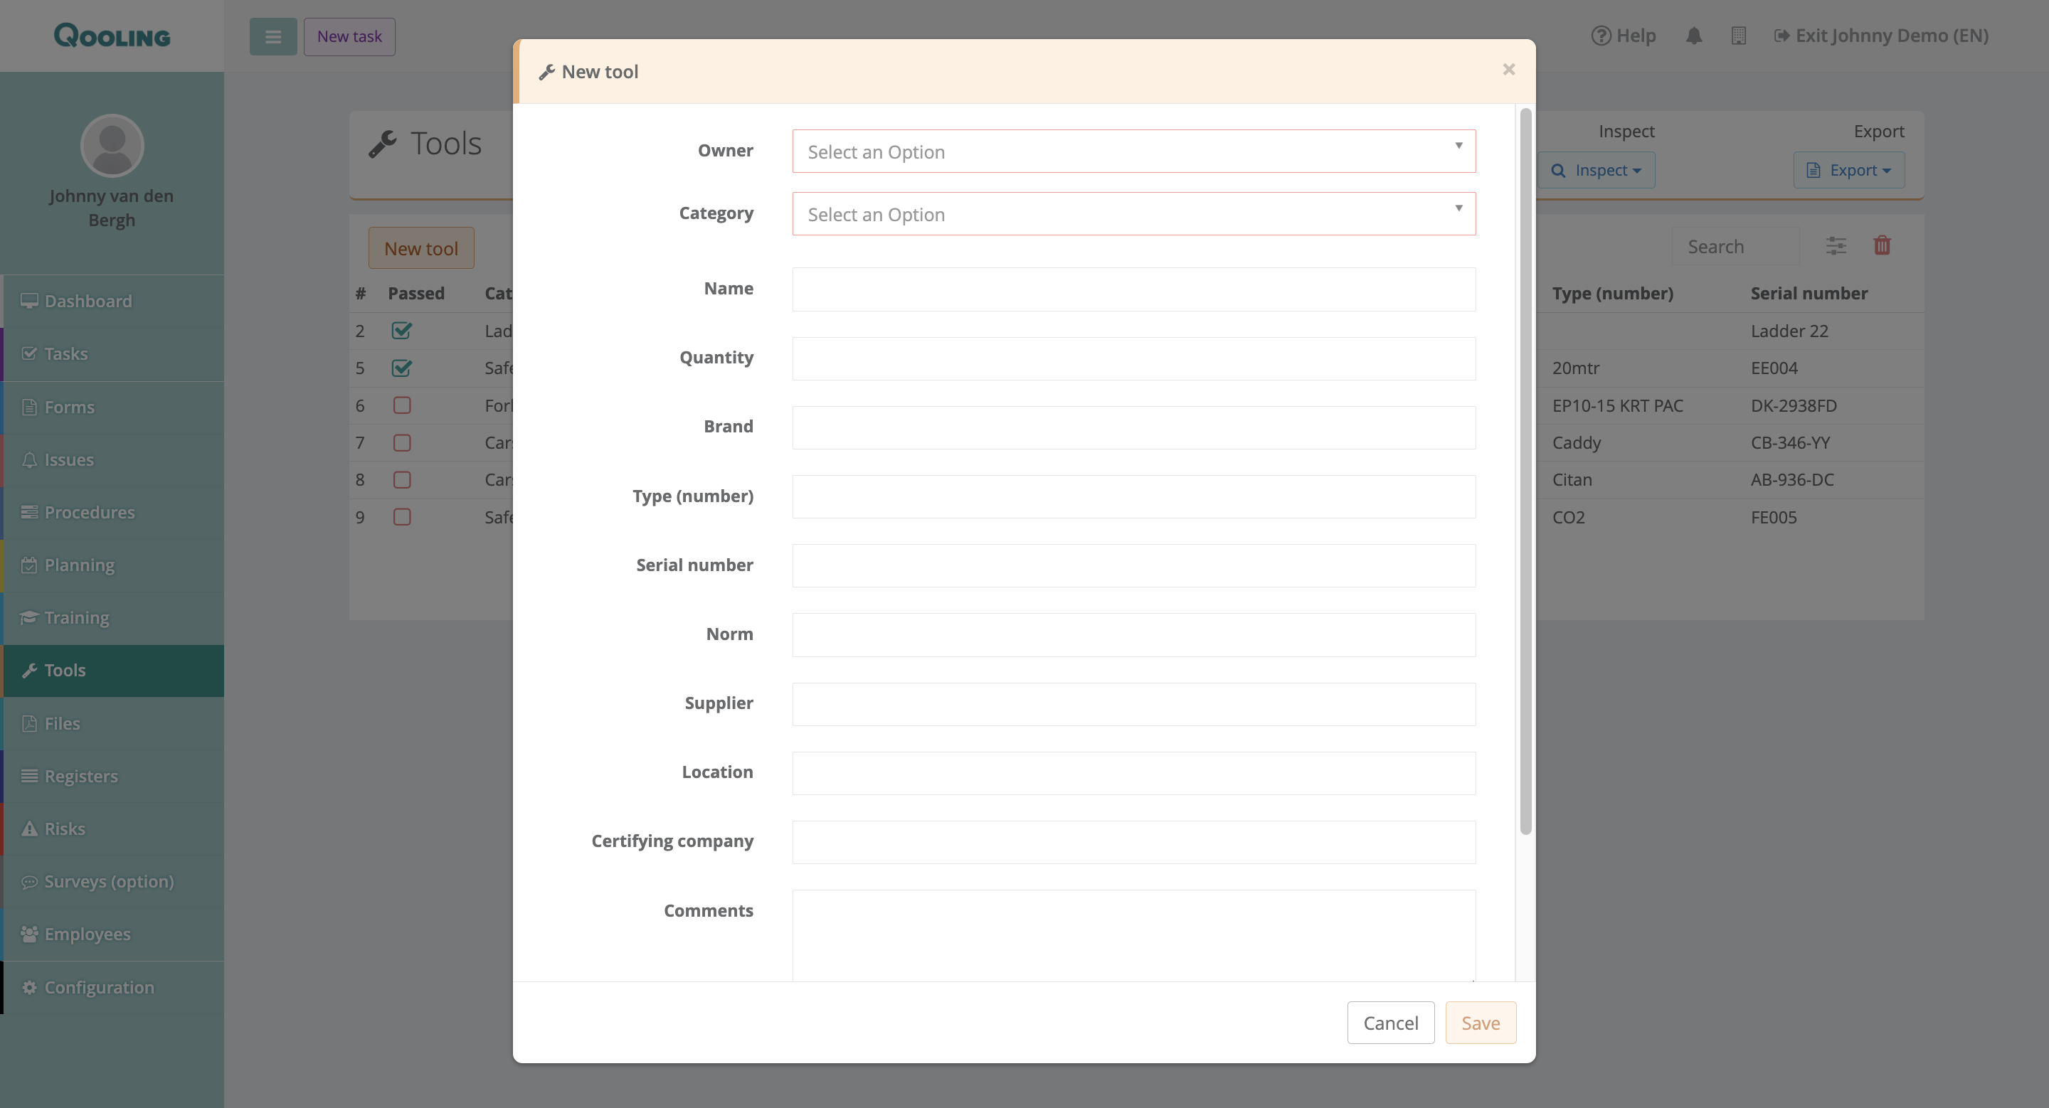Close the New tool dialog

click(x=1508, y=70)
